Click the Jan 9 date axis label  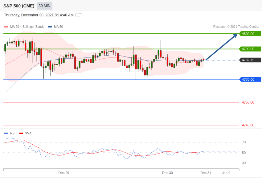pyautogui.click(x=226, y=173)
